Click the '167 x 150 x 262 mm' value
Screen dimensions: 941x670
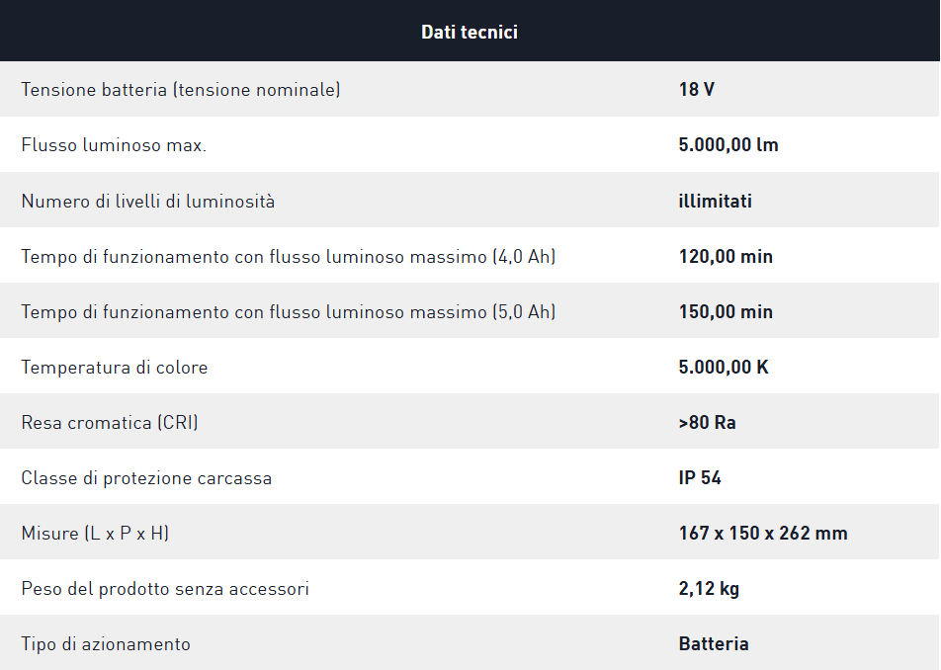[x=763, y=534]
